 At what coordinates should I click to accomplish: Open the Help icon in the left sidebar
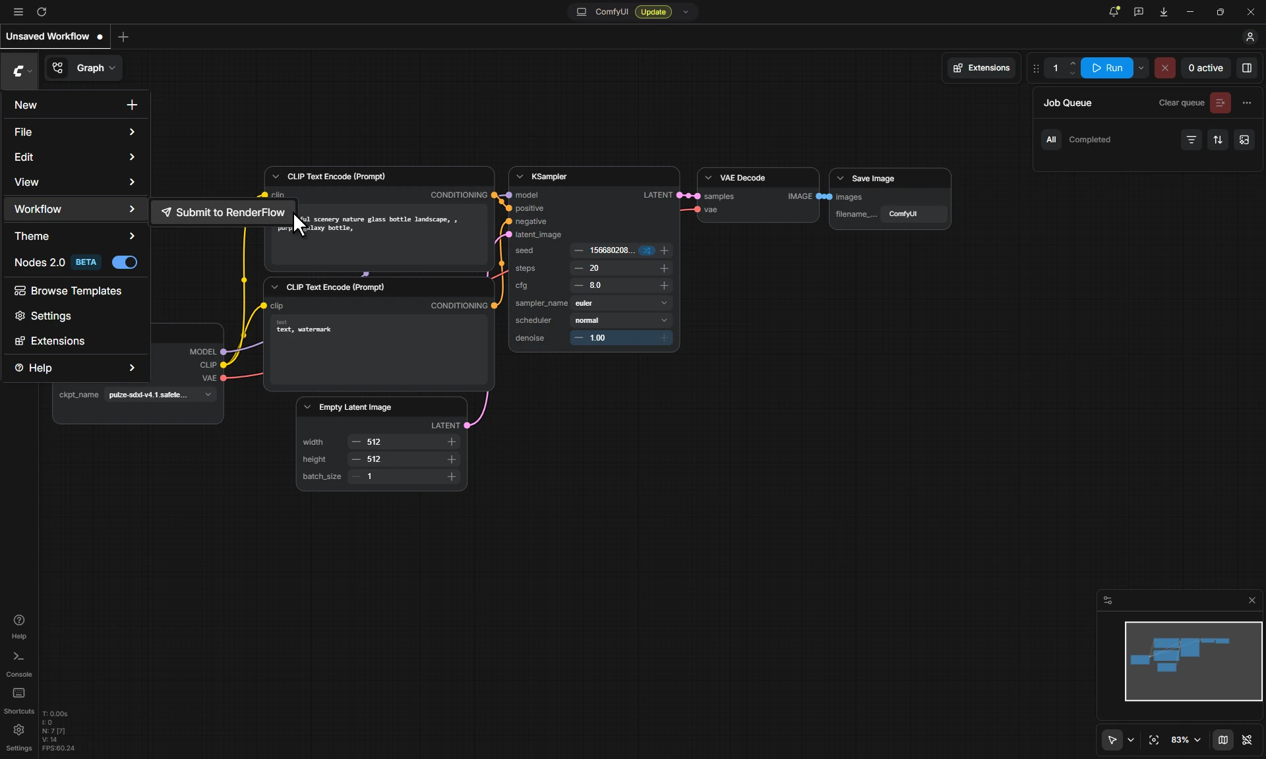(x=19, y=627)
